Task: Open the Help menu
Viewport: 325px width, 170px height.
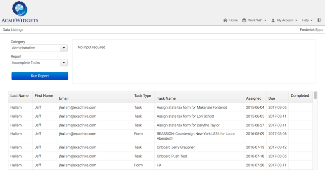Action: coord(307,20)
